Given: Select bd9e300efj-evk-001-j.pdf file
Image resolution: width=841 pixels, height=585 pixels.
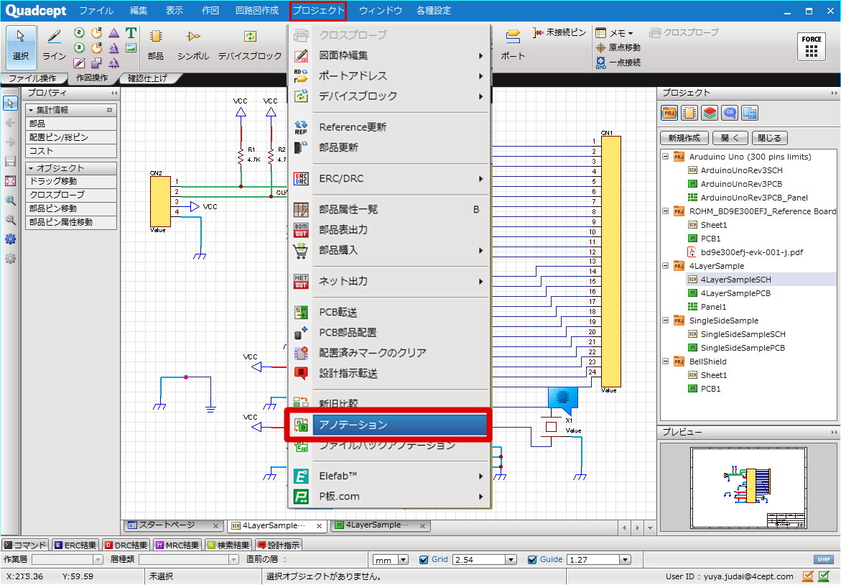Looking at the screenshot, I should click(x=751, y=252).
